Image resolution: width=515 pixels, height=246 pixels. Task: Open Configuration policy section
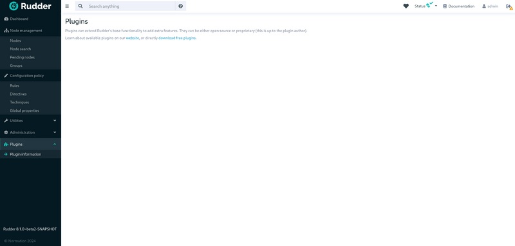click(x=30, y=76)
